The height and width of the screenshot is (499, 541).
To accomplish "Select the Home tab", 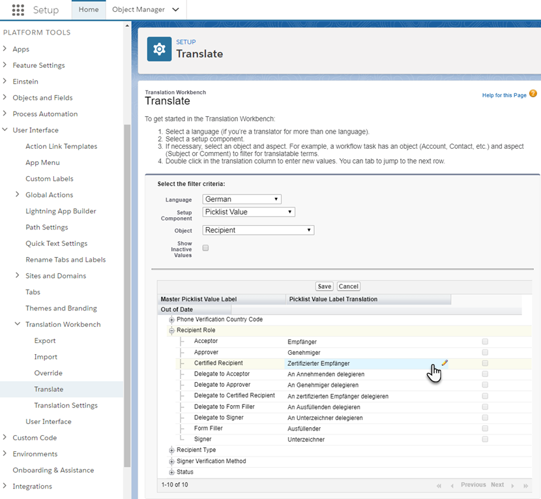I will 89,10.
